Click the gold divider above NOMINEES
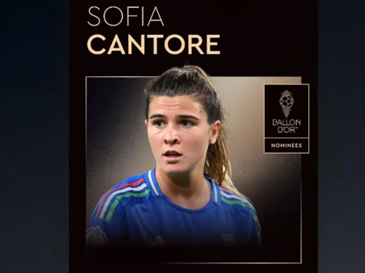 287,138
